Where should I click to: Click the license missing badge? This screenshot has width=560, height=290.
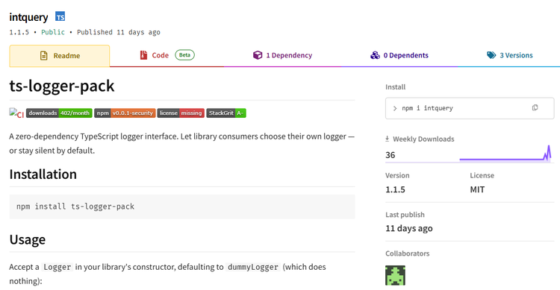[181, 113]
